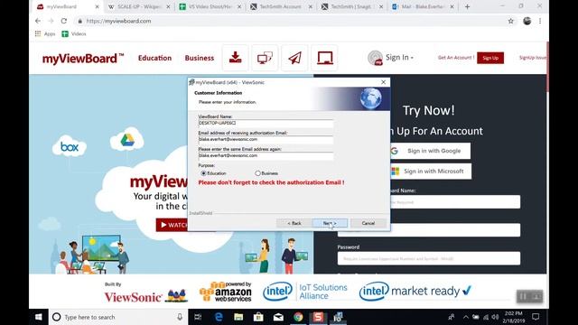Switch to Chrome on the taskbar
Screen dimensions: 578x325
pyautogui.click(x=298, y=317)
